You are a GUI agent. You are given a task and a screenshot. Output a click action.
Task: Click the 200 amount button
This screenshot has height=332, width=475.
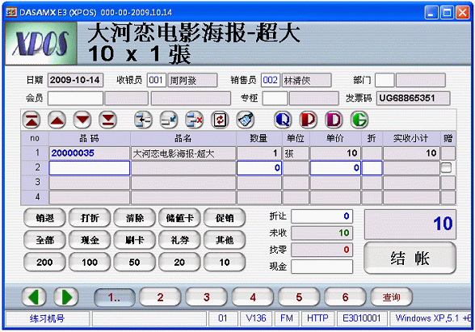(44, 262)
